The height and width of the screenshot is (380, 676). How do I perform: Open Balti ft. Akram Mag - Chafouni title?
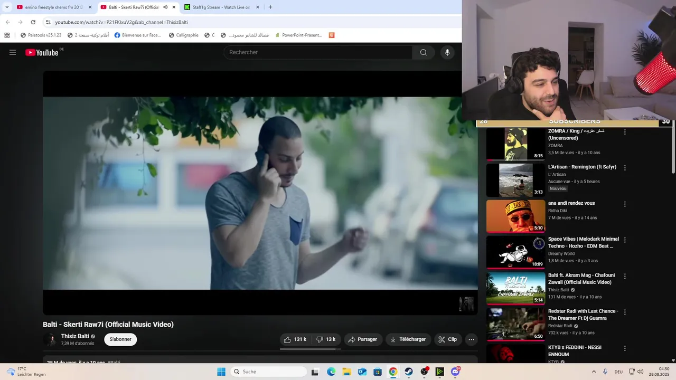click(x=581, y=279)
